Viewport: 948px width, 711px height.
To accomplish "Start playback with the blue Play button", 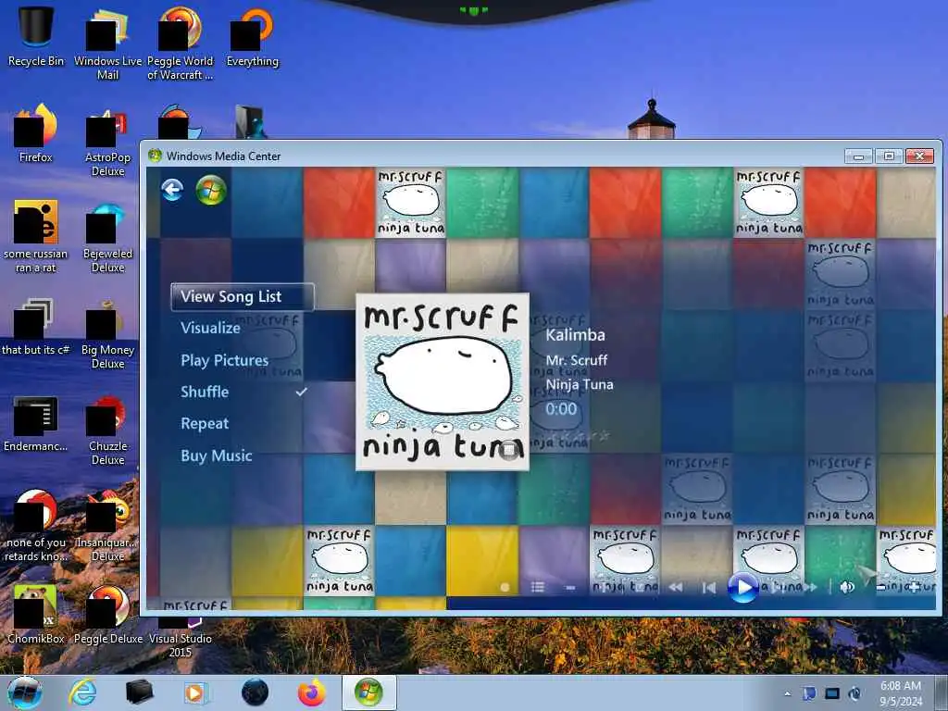I will click(x=742, y=587).
